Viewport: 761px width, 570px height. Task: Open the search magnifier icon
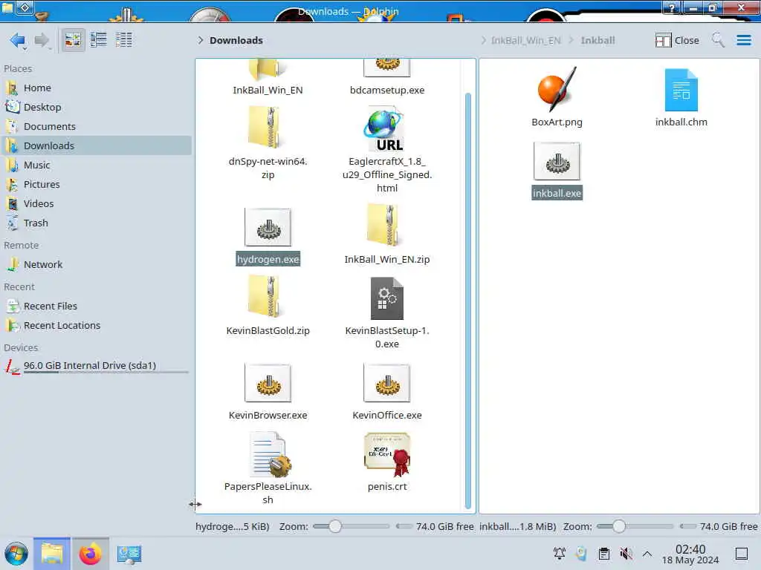click(x=718, y=40)
